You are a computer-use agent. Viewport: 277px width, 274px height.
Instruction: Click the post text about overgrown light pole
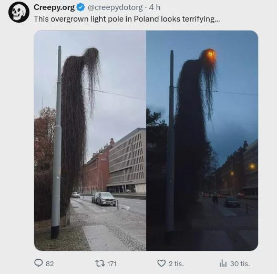(x=127, y=19)
